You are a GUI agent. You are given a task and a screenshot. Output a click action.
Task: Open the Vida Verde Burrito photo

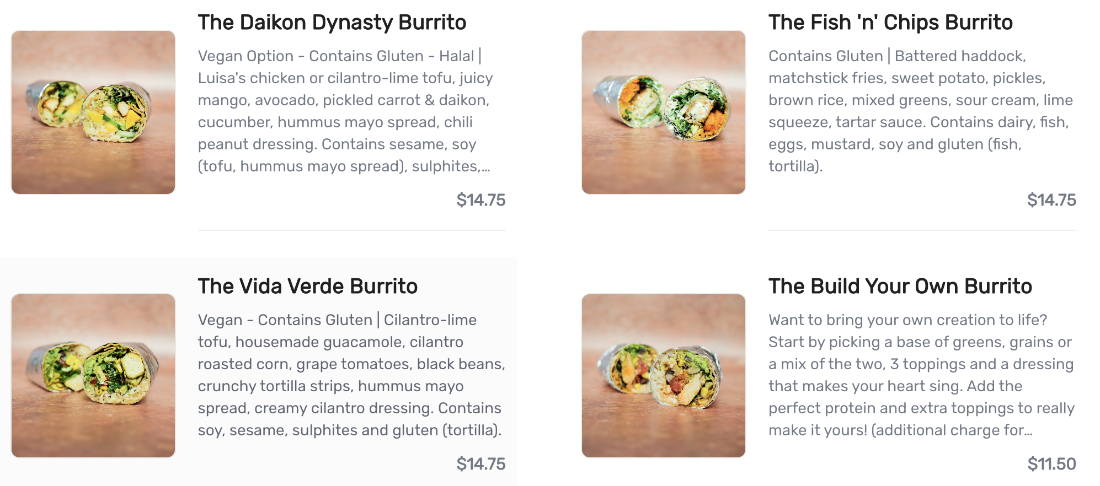click(93, 376)
